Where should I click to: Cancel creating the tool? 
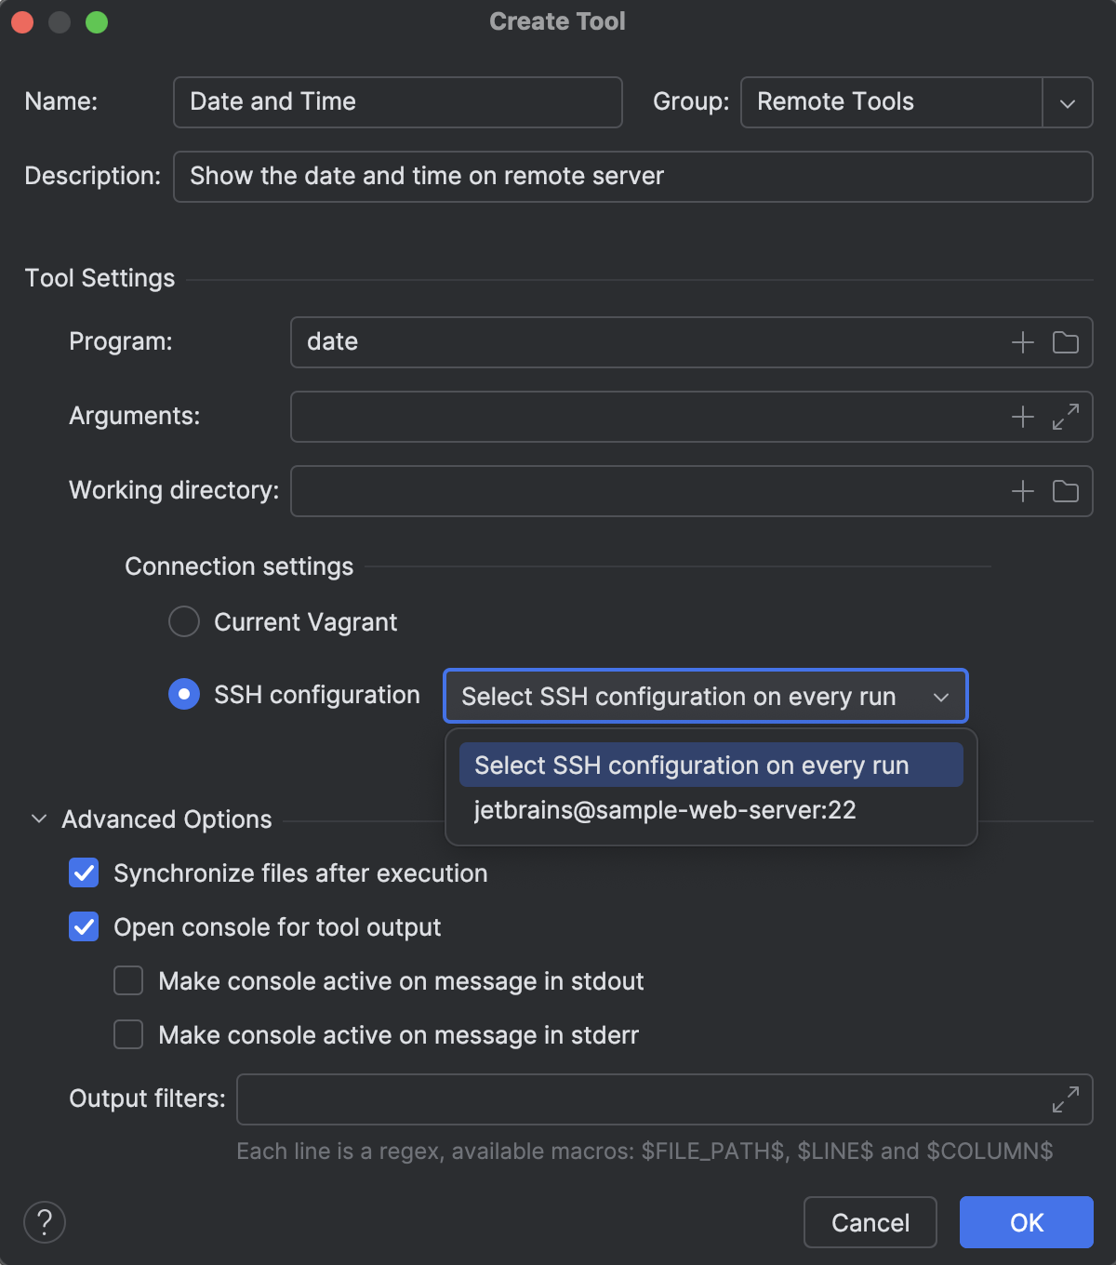pyautogui.click(x=869, y=1222)
